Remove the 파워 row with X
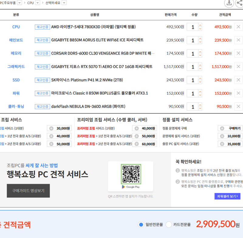This screenshot has height=238, width=243. tap(238, 93)
